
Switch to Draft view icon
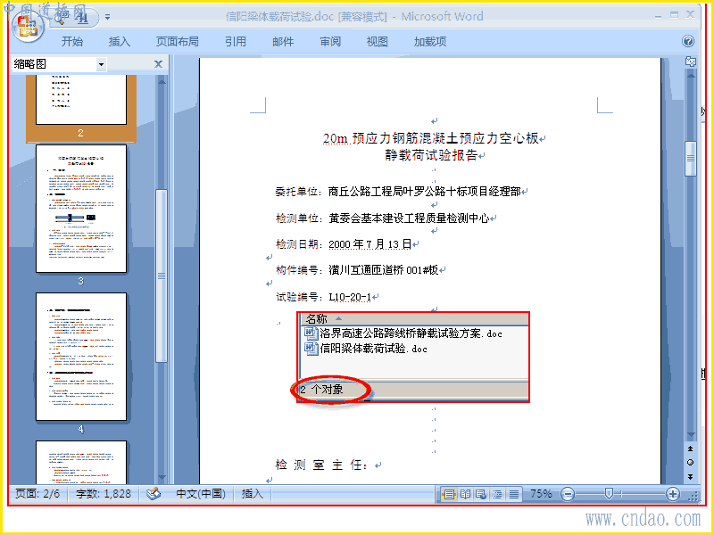514,494
